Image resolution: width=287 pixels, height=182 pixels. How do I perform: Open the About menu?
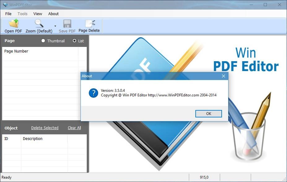(54, 14)
